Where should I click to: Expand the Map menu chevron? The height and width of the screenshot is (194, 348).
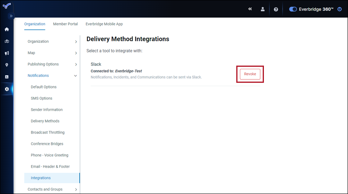pos(76,53)
